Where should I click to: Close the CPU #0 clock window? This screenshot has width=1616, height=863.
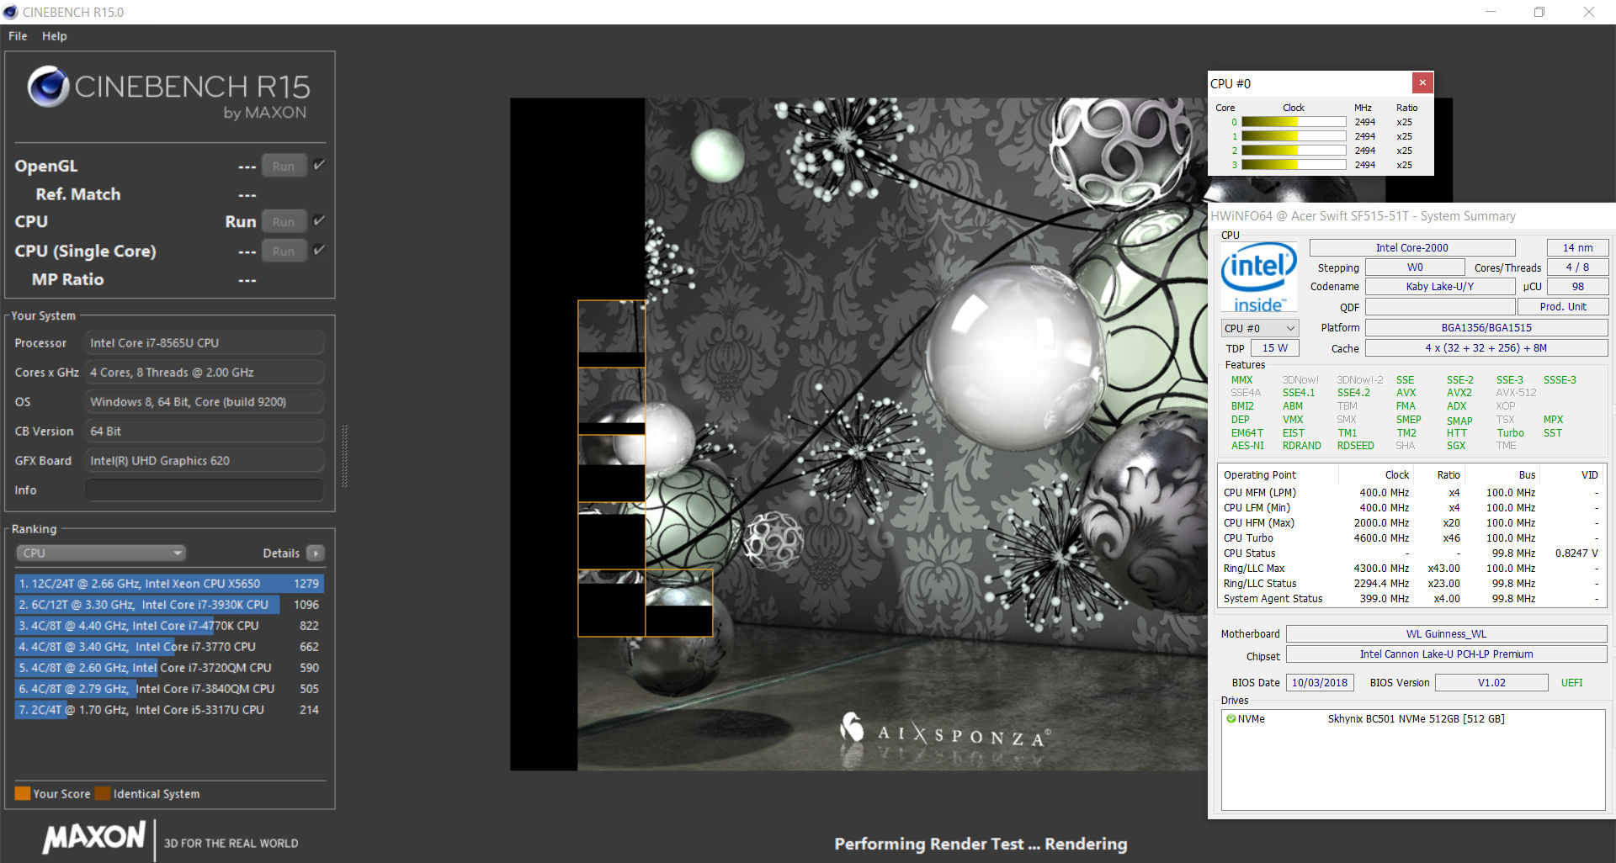coord(1422,82)
